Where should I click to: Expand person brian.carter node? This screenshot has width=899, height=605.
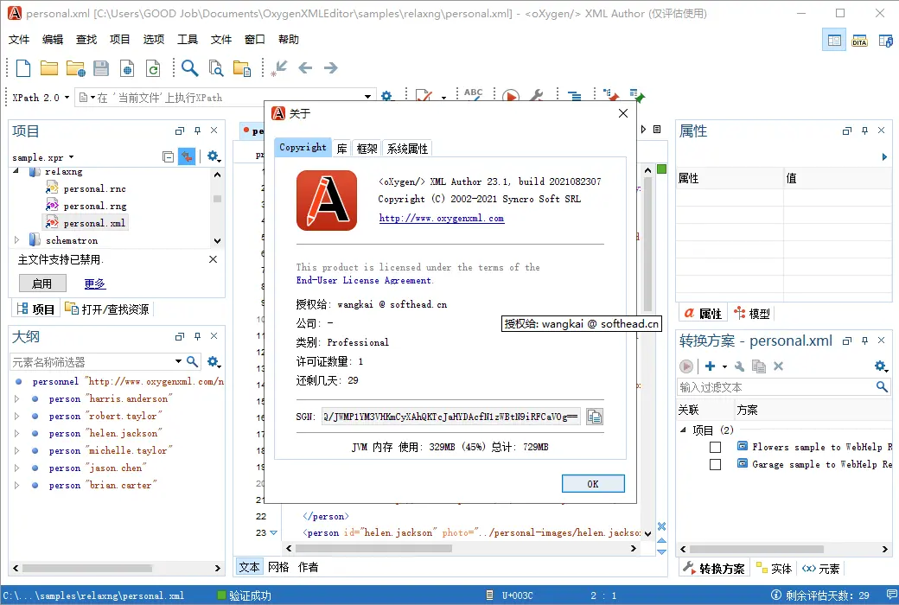pyautogui.click(x=16, y=485)
